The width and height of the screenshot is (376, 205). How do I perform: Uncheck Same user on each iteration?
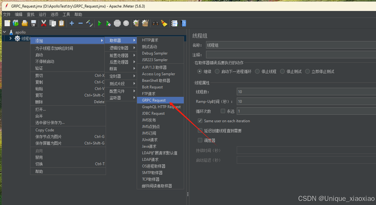200,121
